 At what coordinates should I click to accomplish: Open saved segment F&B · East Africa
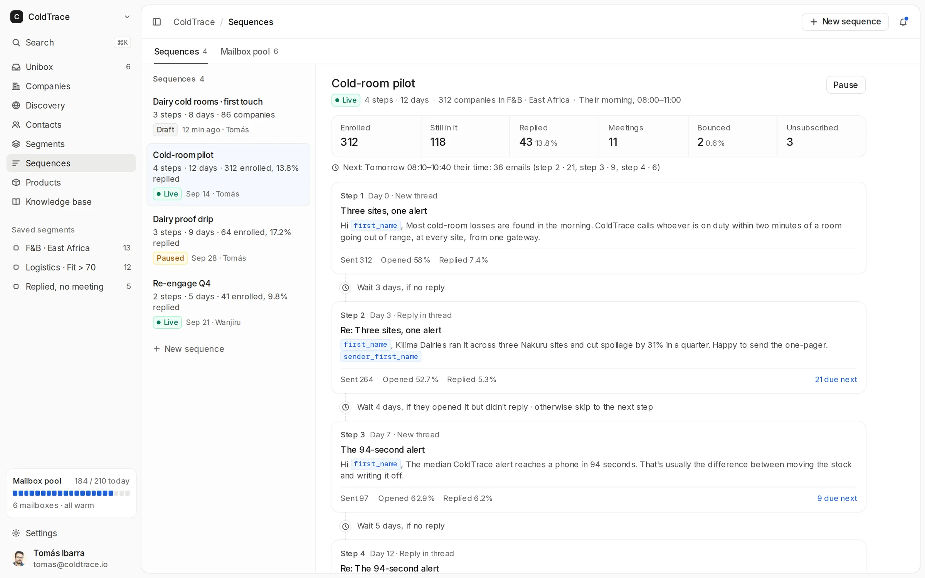point(71,248)
